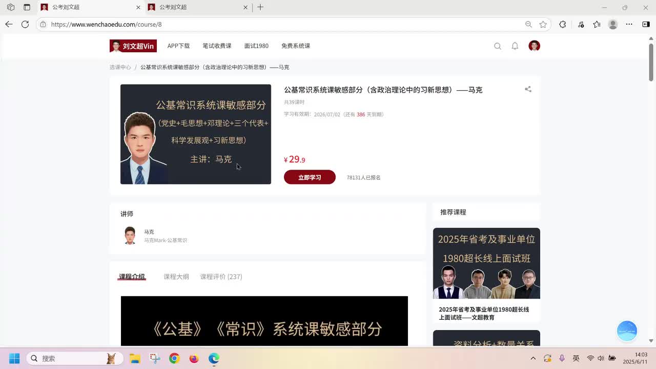656x369 pixels.
Task: Open a new browser tab
Action: point(260,7)
